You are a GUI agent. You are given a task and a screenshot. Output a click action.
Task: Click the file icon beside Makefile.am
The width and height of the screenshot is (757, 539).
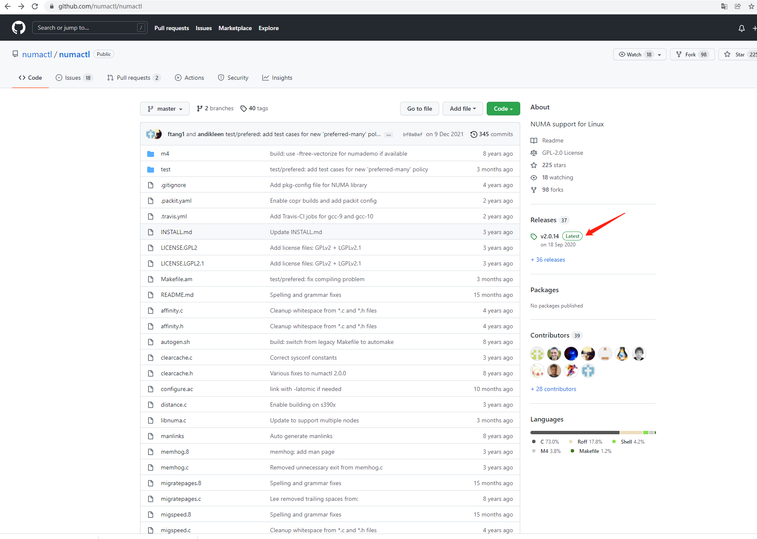(x=151, y=279)
